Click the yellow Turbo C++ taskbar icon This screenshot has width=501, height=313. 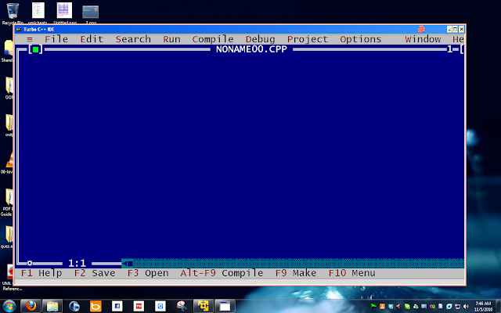204,306
